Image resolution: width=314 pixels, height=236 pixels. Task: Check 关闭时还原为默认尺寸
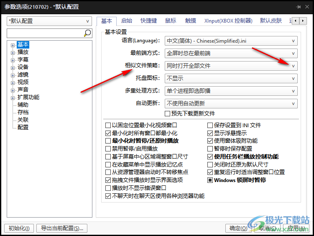click(210, 165)
